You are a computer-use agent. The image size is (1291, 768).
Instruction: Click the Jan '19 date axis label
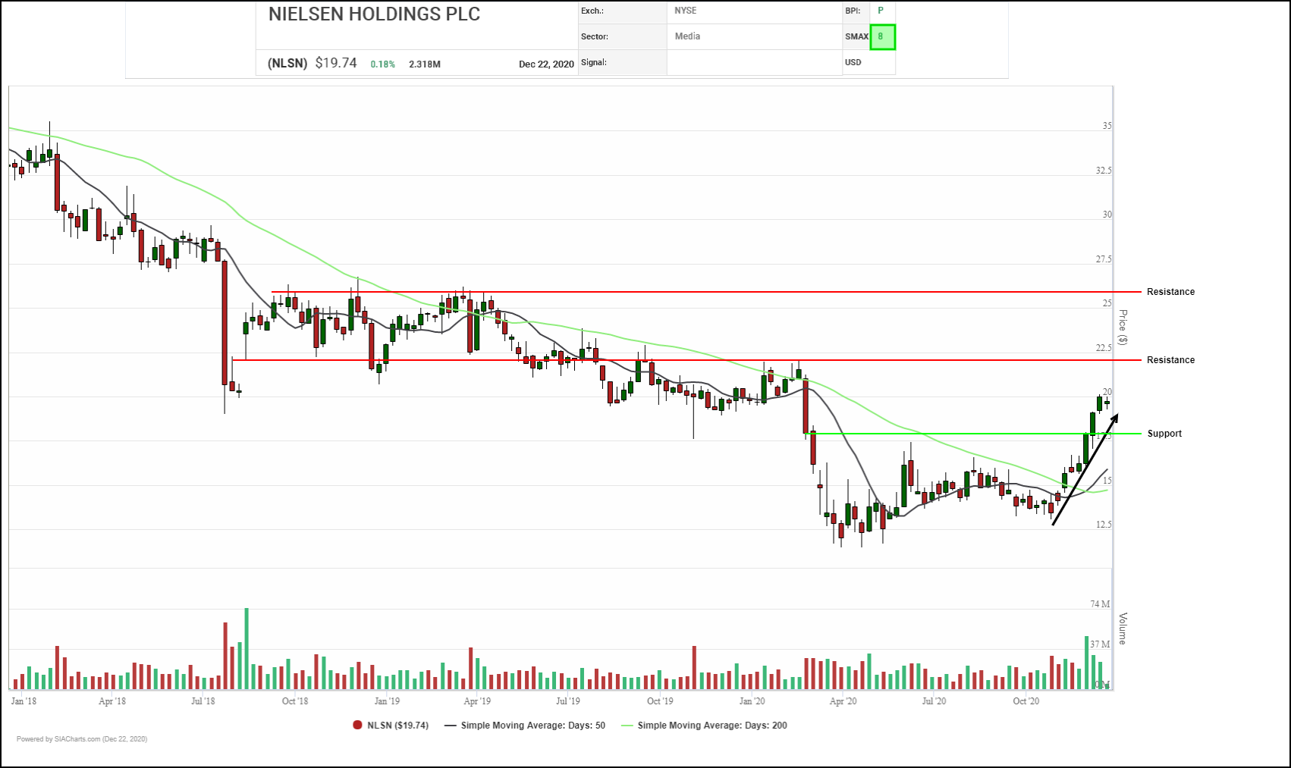coord(387,701)
